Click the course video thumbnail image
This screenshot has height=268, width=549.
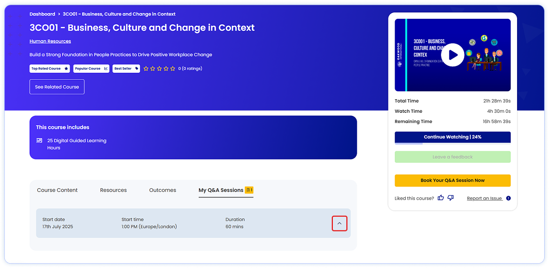pyautogui.click(x=452, y=55)
